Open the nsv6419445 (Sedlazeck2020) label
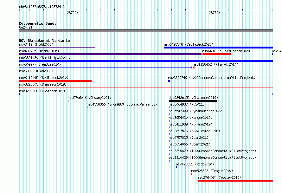The image size is (282, 193). pyautogui.click(x=44, y=78)
